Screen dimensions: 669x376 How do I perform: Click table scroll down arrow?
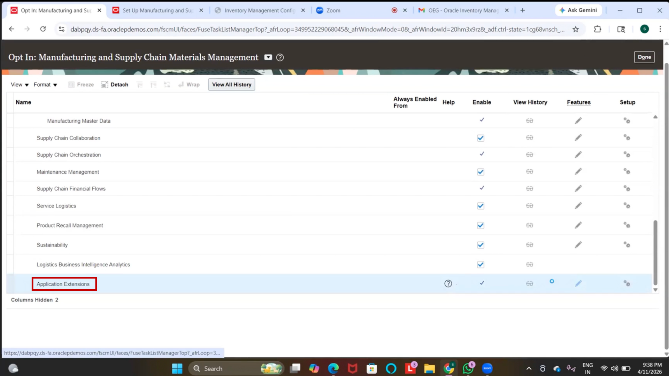pos(655,290)
